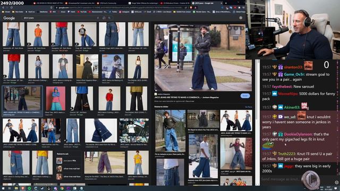Click username Akiner83 in chat
Image resolution: width=340 pixels, height=191 pixels.
pyautogui.click(x=292, y=107)
